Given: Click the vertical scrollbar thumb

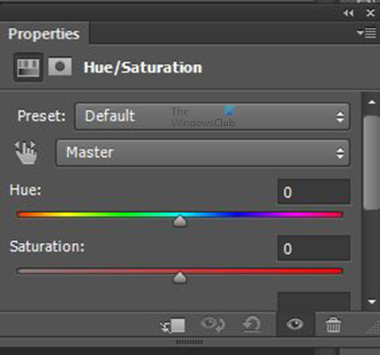Looking at the screenshot, I should [x=372, y=162].
